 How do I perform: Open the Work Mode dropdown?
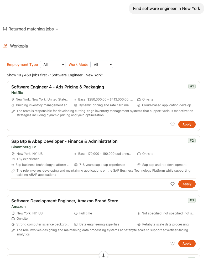coord(102,65)
